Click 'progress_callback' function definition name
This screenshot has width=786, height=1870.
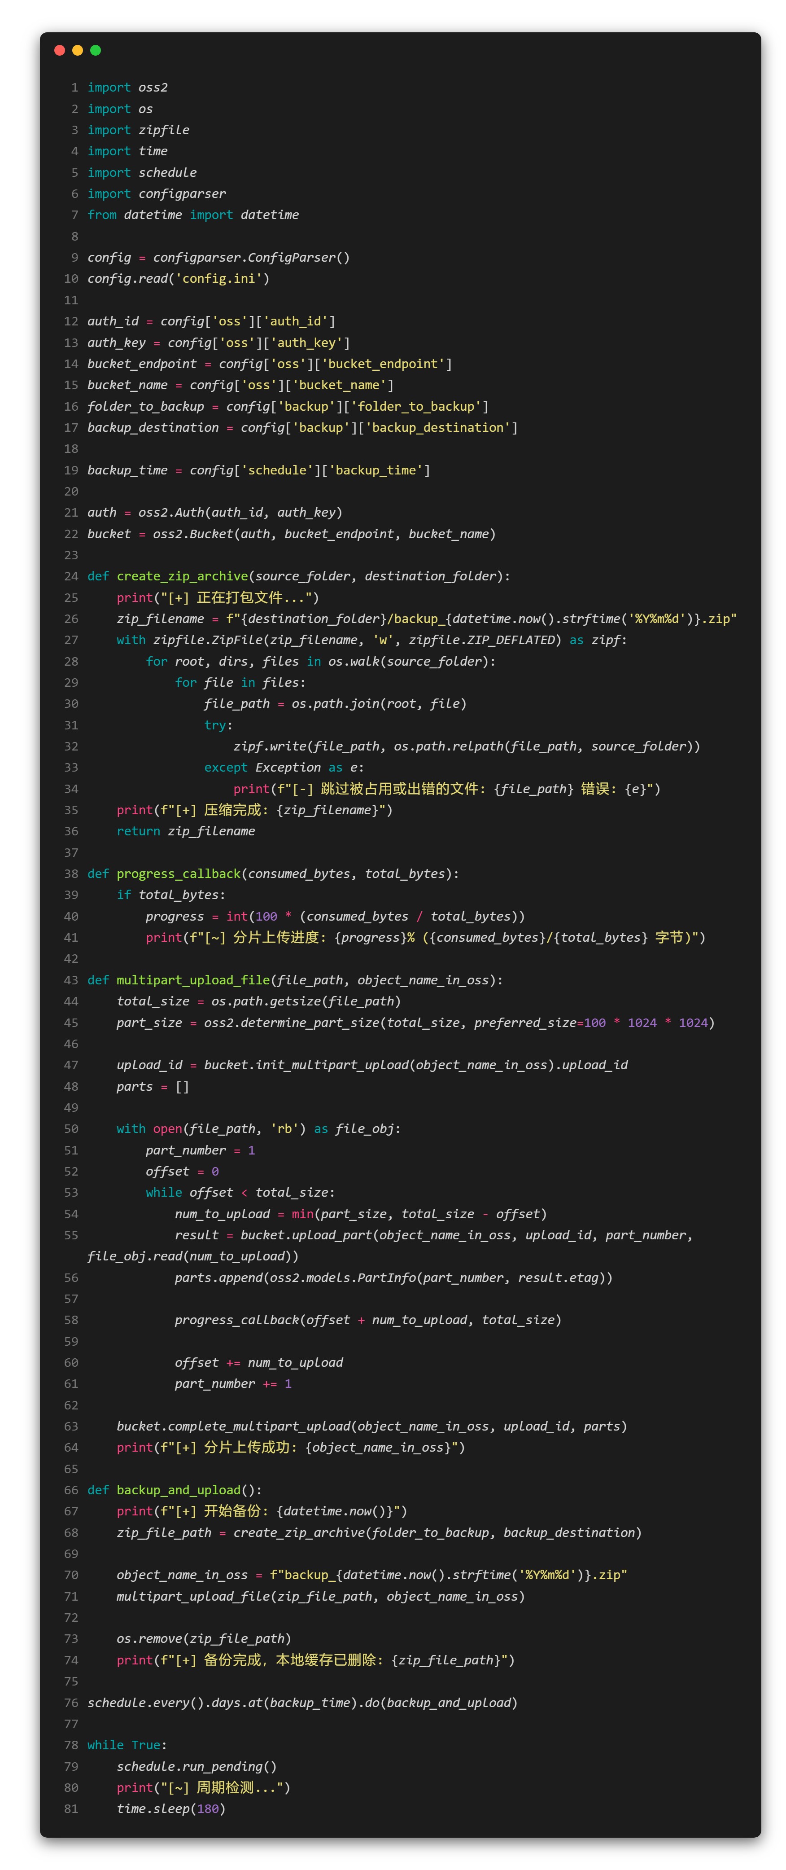pyautogui.click(x=179, y=874)
